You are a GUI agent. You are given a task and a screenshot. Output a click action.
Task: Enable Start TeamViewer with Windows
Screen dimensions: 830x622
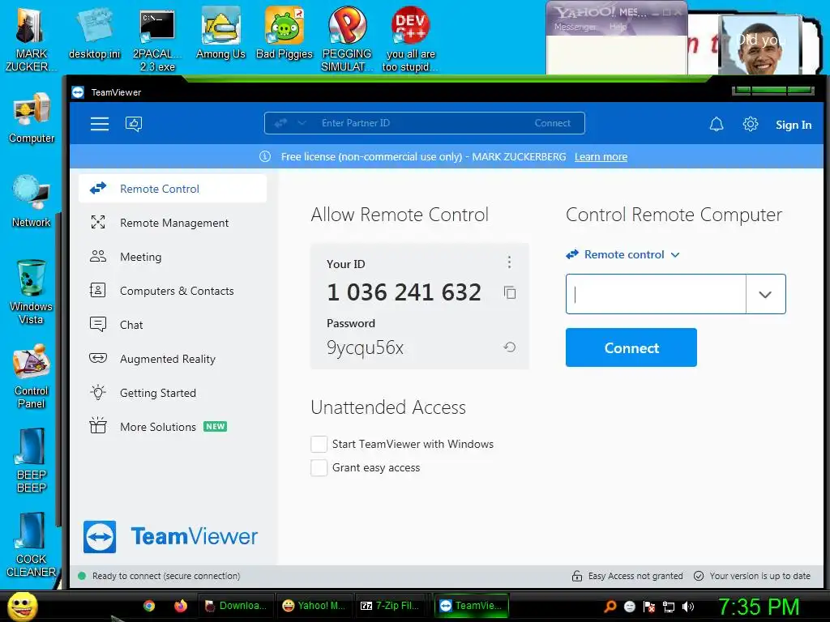click(319, 445)
